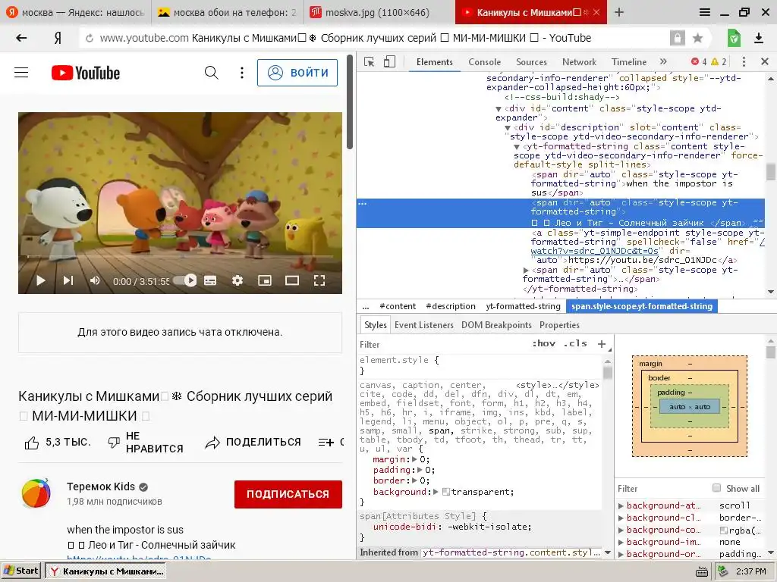Select #content breadcrumb

(398, 306)
